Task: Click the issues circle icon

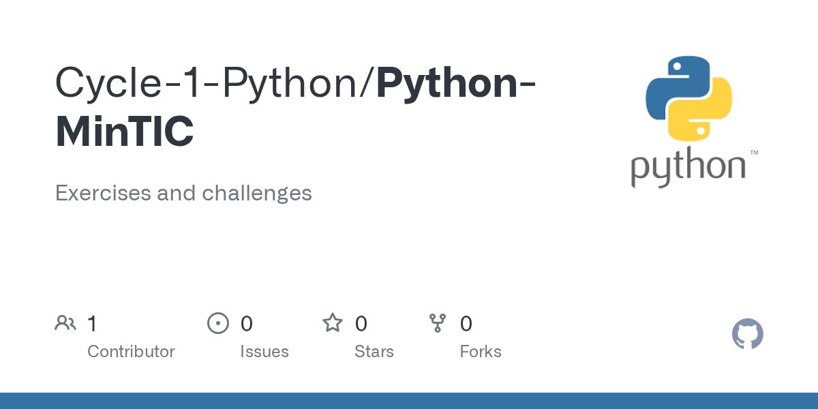Action: [217, 323]
